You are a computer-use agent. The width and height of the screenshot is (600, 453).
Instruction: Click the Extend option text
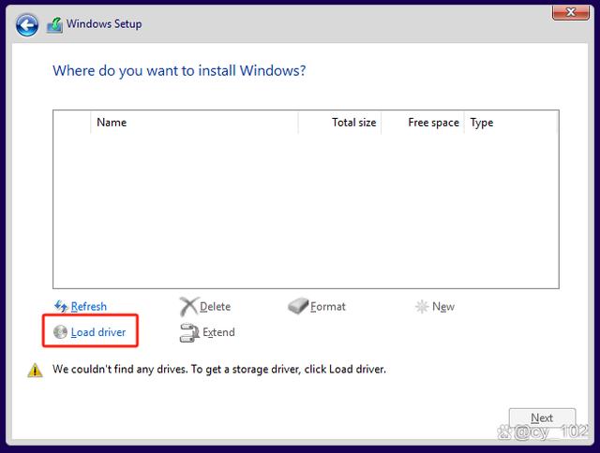point(218,332)
